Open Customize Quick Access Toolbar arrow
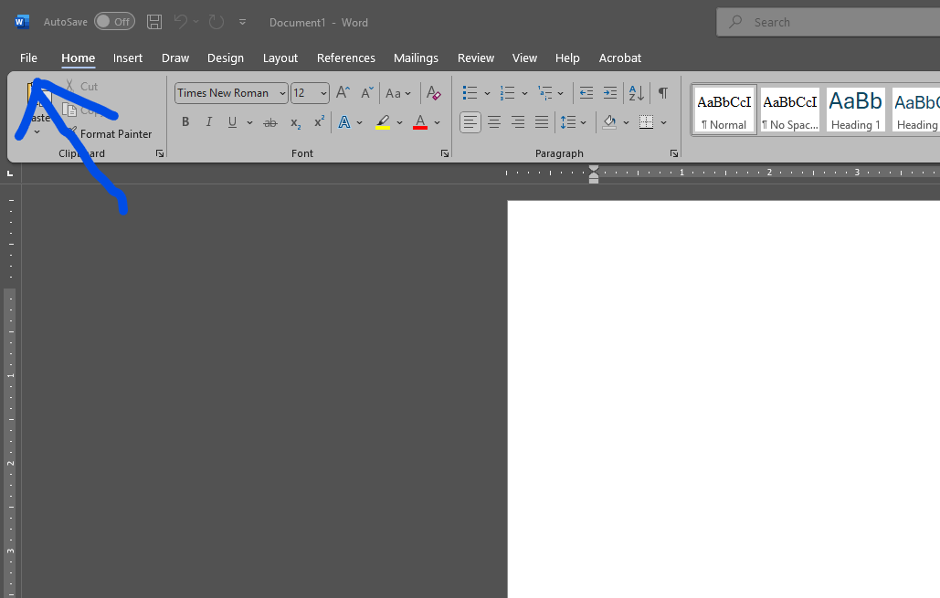This screenshot has width=940, height=598. coord(242,22)
